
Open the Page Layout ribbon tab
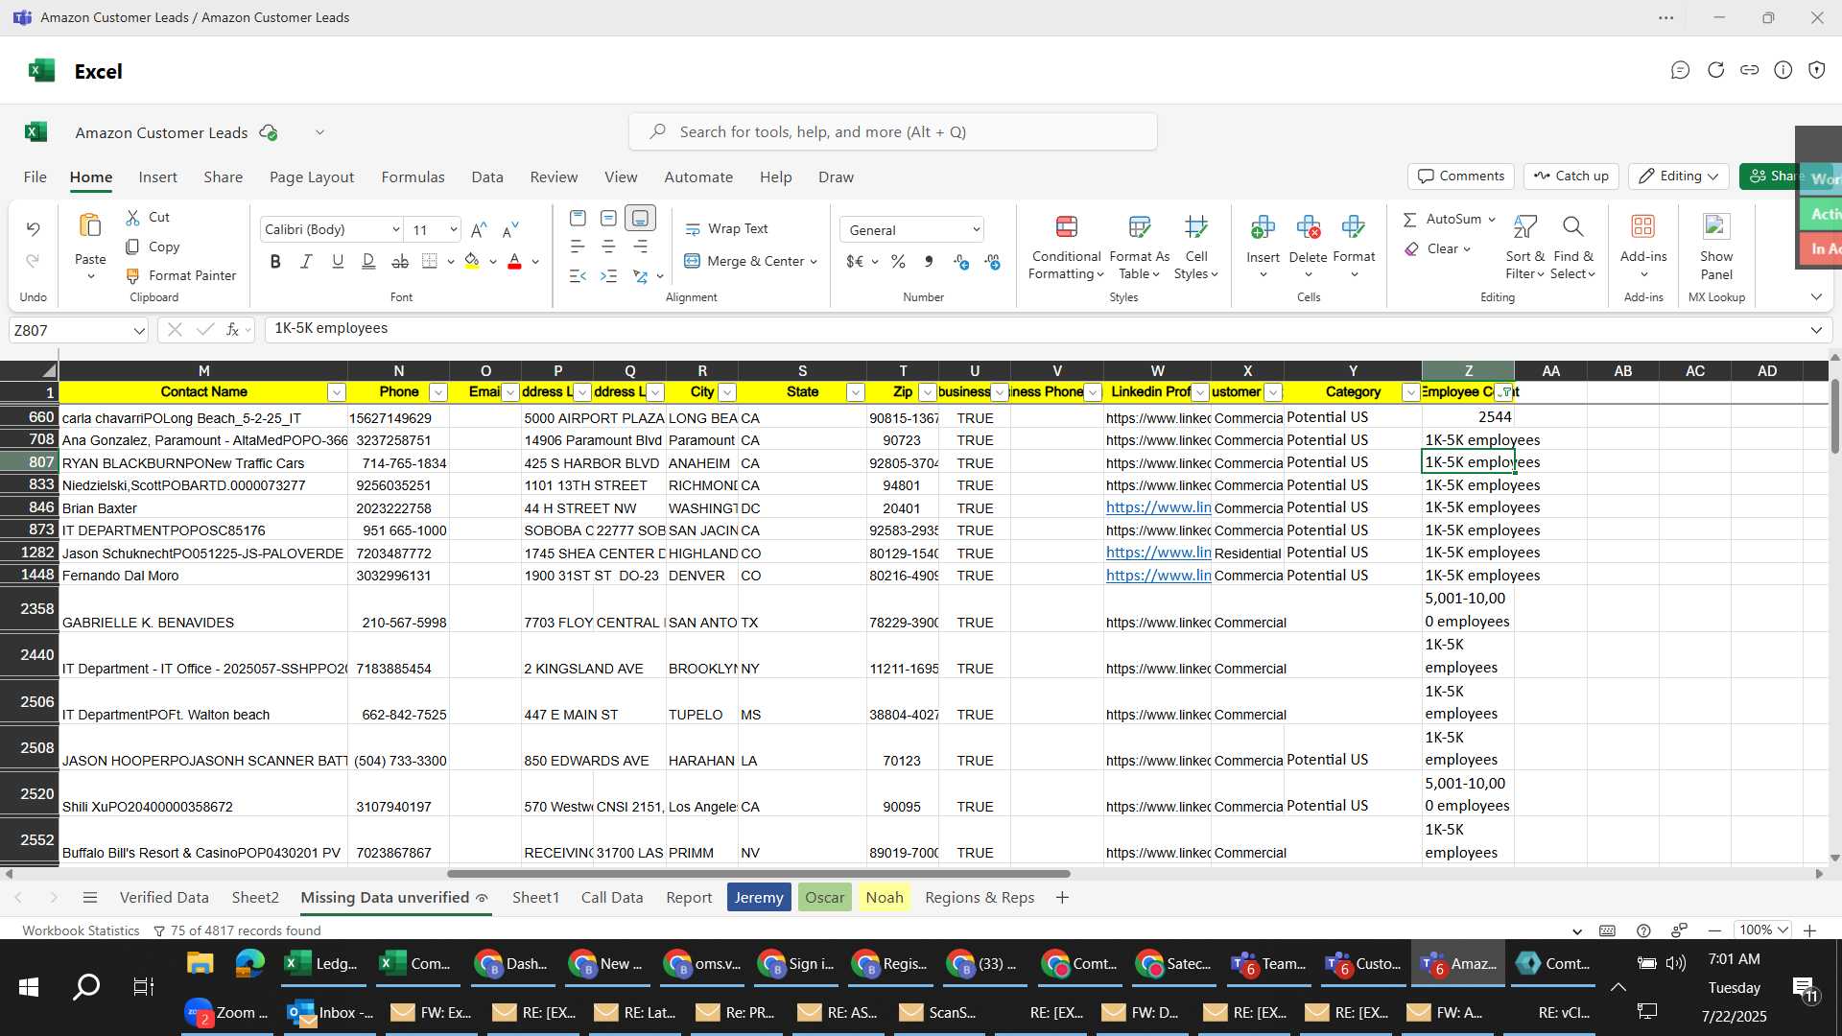pos(312,177)
